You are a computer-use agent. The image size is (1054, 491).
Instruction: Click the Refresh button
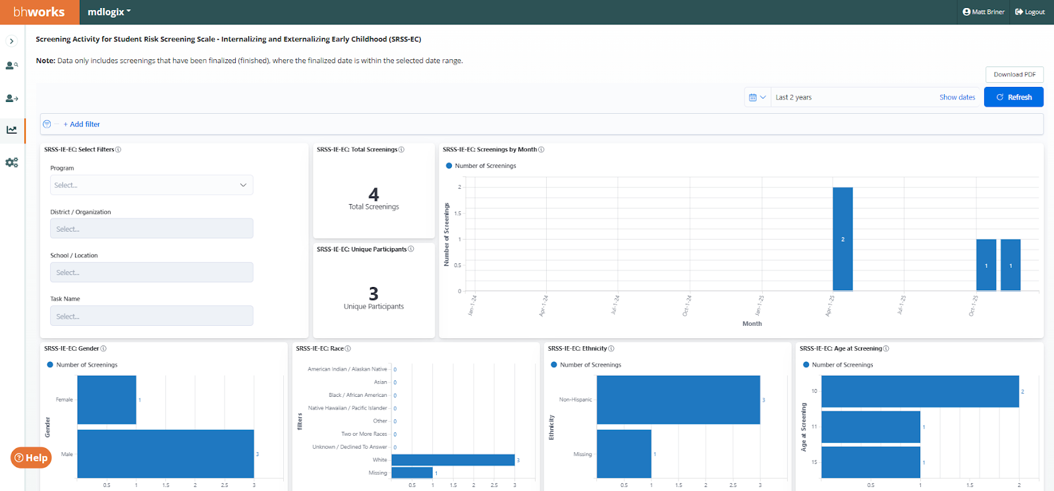(1014, 97)
